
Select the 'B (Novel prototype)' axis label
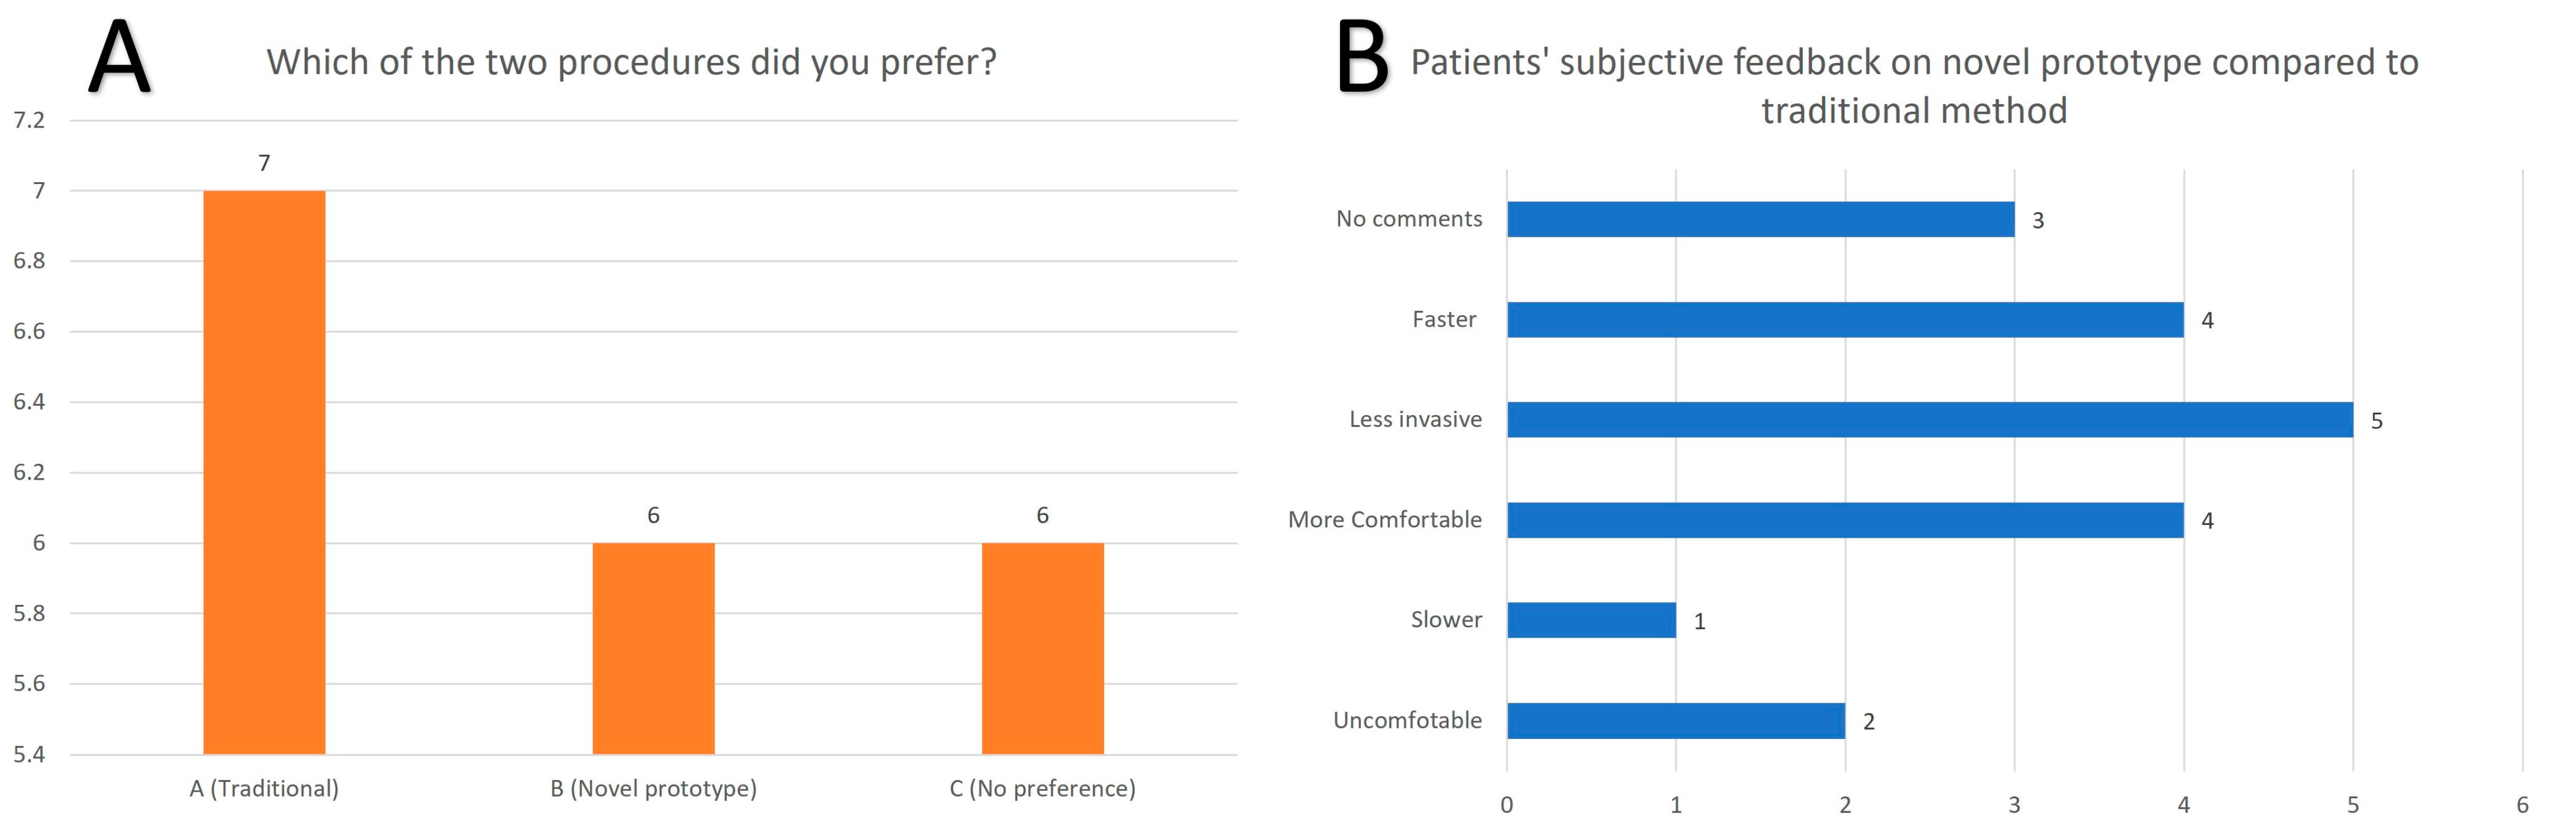(653, 788)
